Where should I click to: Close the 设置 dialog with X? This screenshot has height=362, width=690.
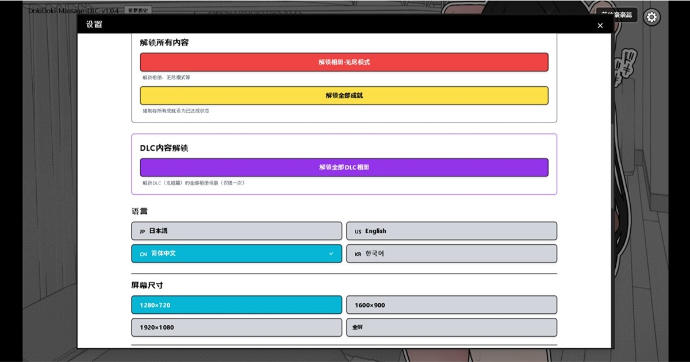click(x=600, y=25)
